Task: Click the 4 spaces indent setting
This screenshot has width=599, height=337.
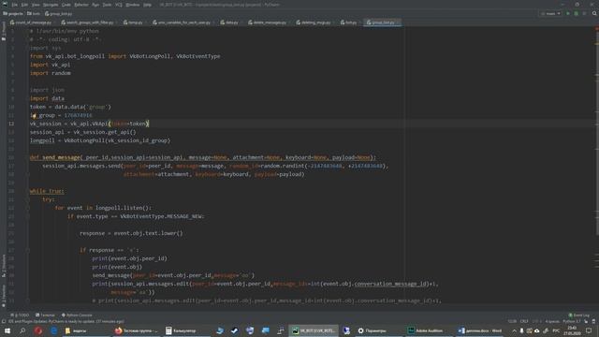Action: (552, 321)
